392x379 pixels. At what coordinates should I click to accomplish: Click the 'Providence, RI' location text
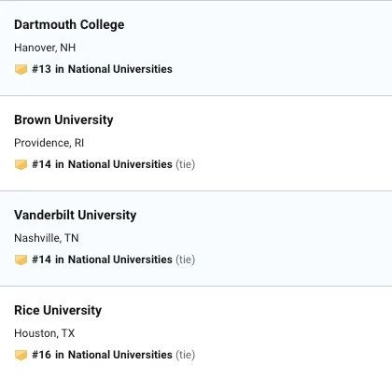(49, 143)
